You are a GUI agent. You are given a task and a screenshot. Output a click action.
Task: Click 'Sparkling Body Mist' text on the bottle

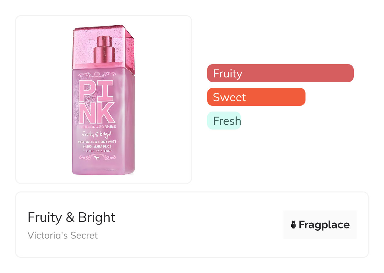point(97,142)
